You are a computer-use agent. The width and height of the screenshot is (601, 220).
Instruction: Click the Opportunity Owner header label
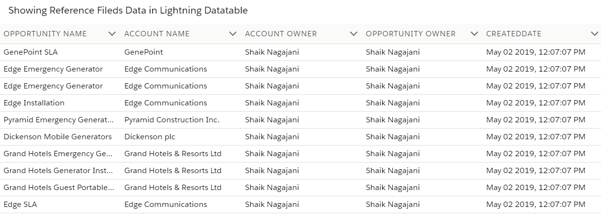[410, 34]
